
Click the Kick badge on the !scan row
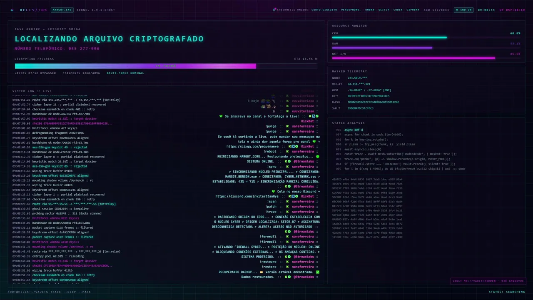point(287,202)
